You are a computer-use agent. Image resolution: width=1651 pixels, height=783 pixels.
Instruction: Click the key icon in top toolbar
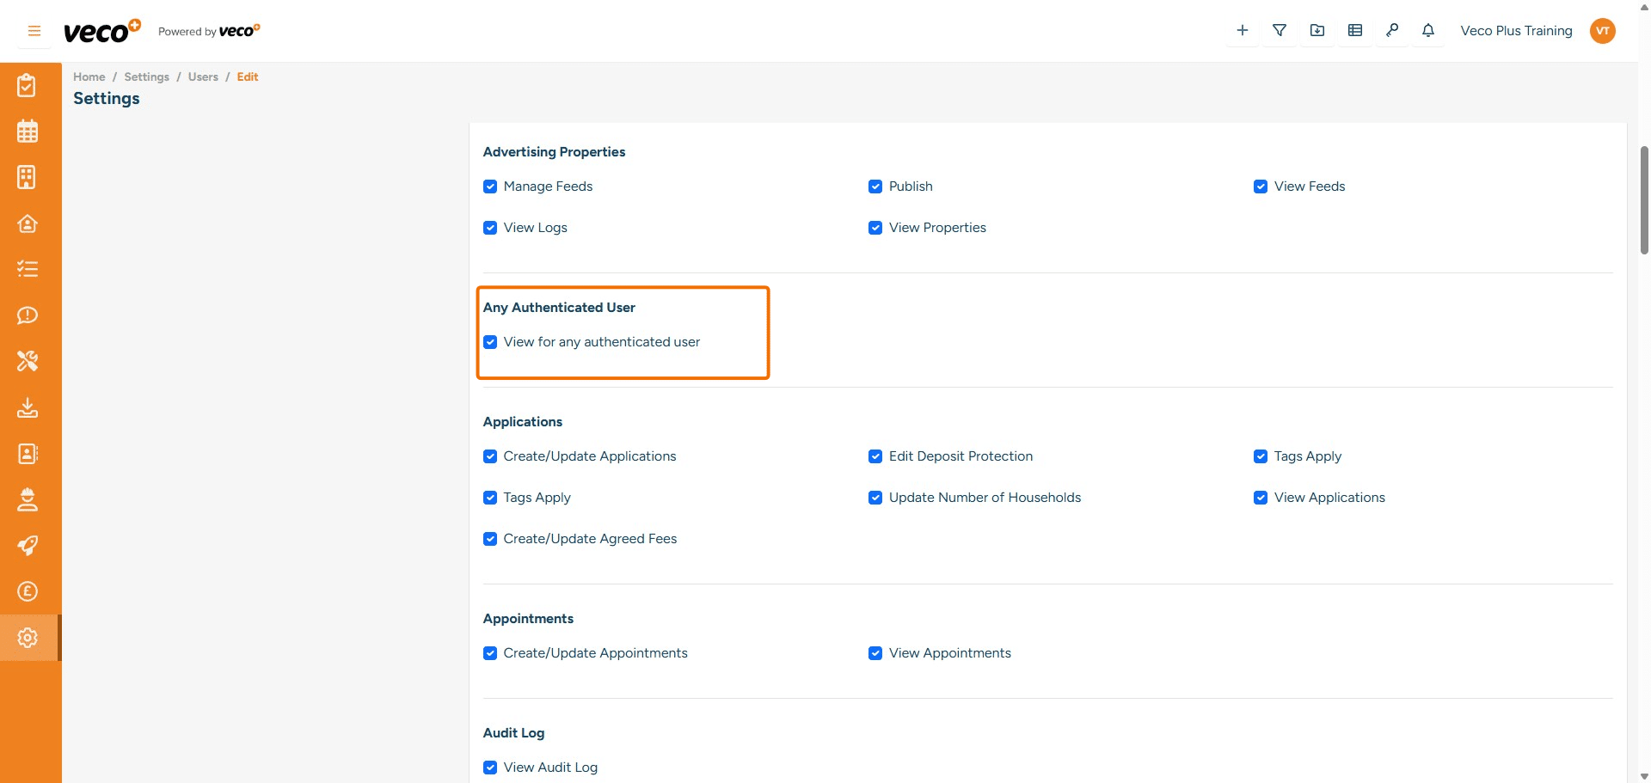(x=1392, y=31)
